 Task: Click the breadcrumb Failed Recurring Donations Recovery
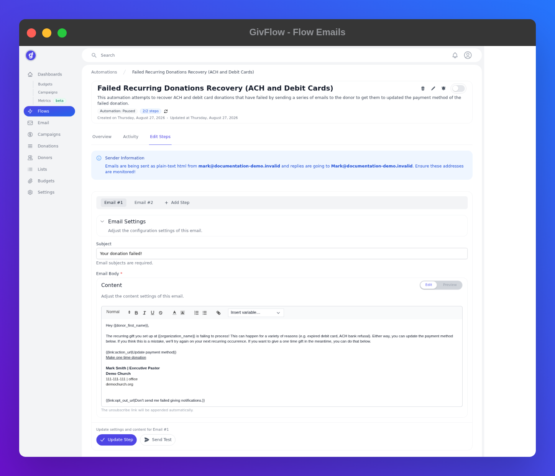point(193,72)
